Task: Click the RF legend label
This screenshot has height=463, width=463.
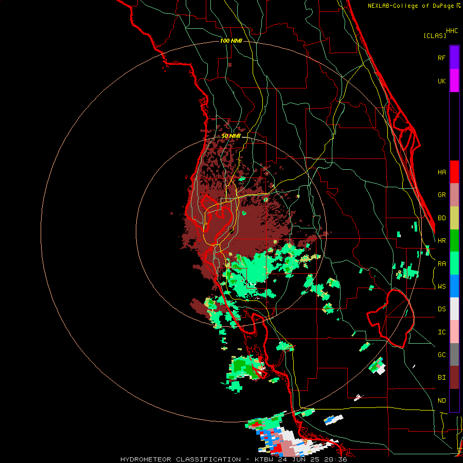Action: point(441,58)
